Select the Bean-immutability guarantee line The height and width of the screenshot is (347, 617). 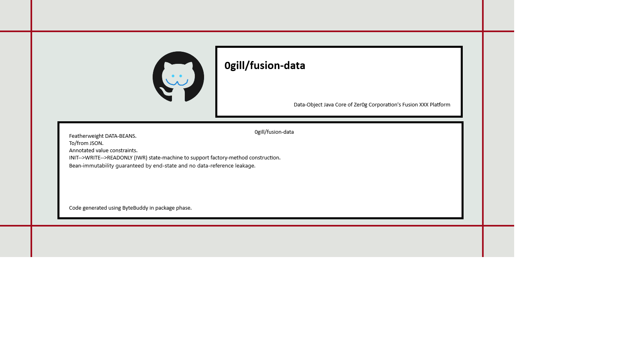tap(162, 165)
